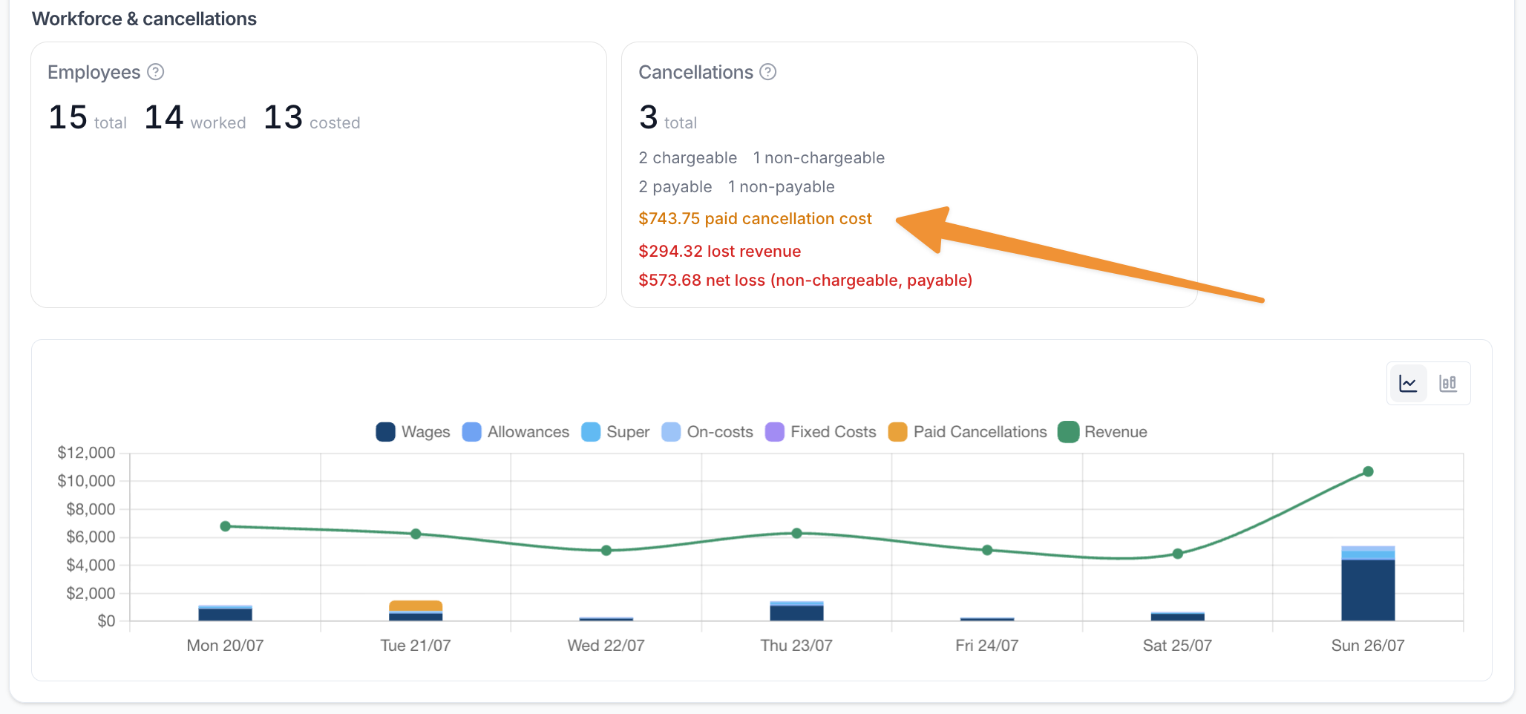The image size is (1526, 714).
Task: Hide the Fixed Costs legend series
Action: click(x=821, y=432)
